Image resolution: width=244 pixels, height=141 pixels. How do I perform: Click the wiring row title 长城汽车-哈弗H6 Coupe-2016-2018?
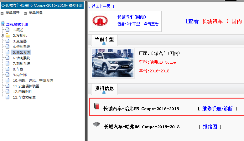tap(142, 127)
